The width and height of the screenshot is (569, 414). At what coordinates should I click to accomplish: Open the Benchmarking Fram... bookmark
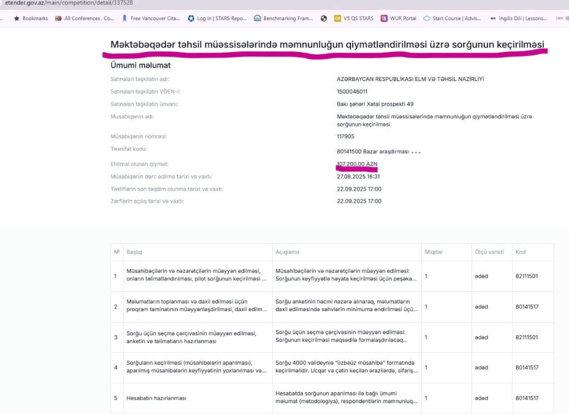pyautogui.click(x=284, y=18)
